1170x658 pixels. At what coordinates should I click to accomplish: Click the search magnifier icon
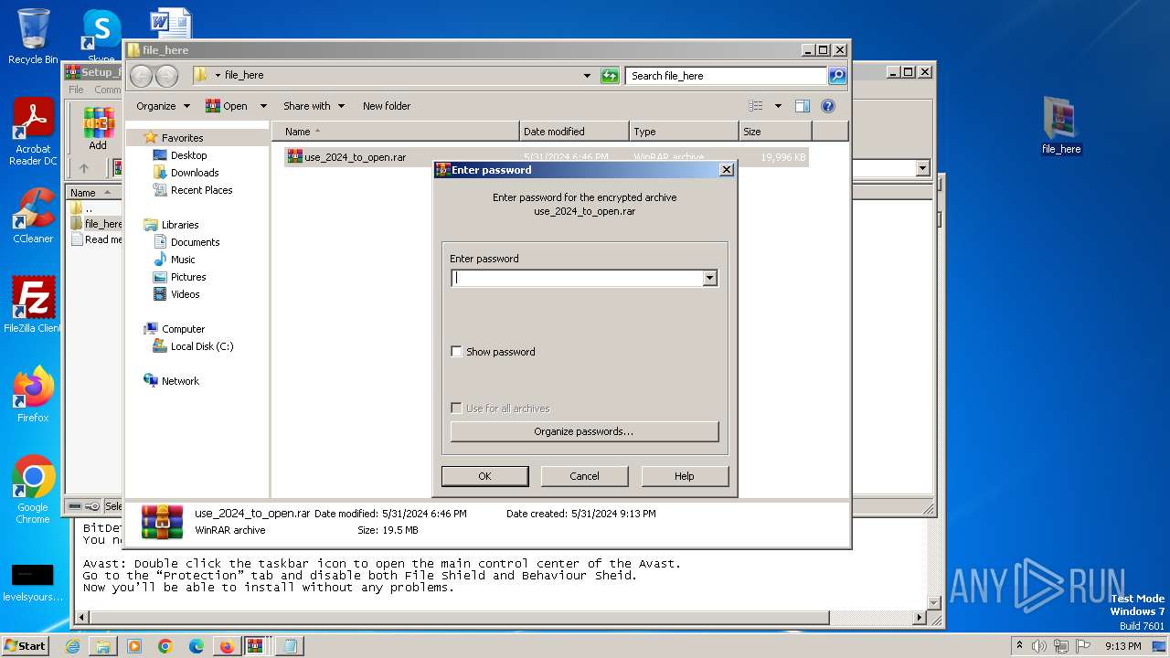[836, 76]
